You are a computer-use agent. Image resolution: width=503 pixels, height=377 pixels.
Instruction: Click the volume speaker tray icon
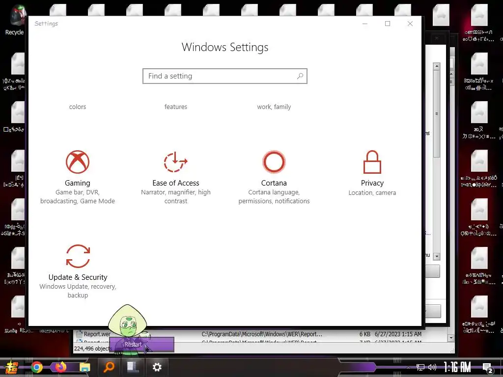432,367
